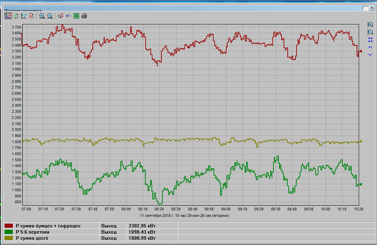377x245 pixels.
Task: Click the red legend color swatch
Action: [x=8, y=226]
